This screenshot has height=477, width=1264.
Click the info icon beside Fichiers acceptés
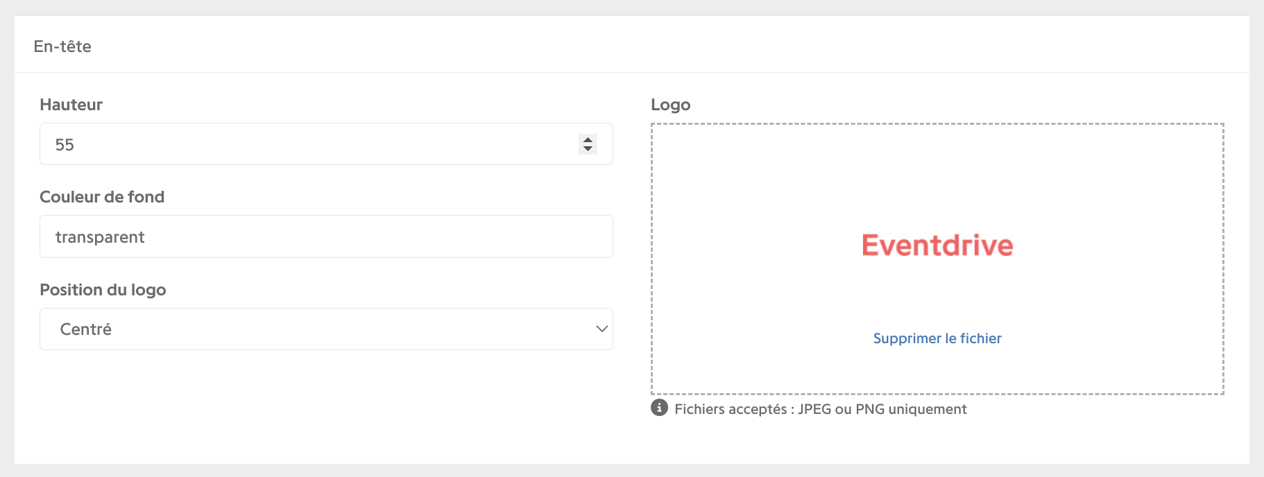659,408
